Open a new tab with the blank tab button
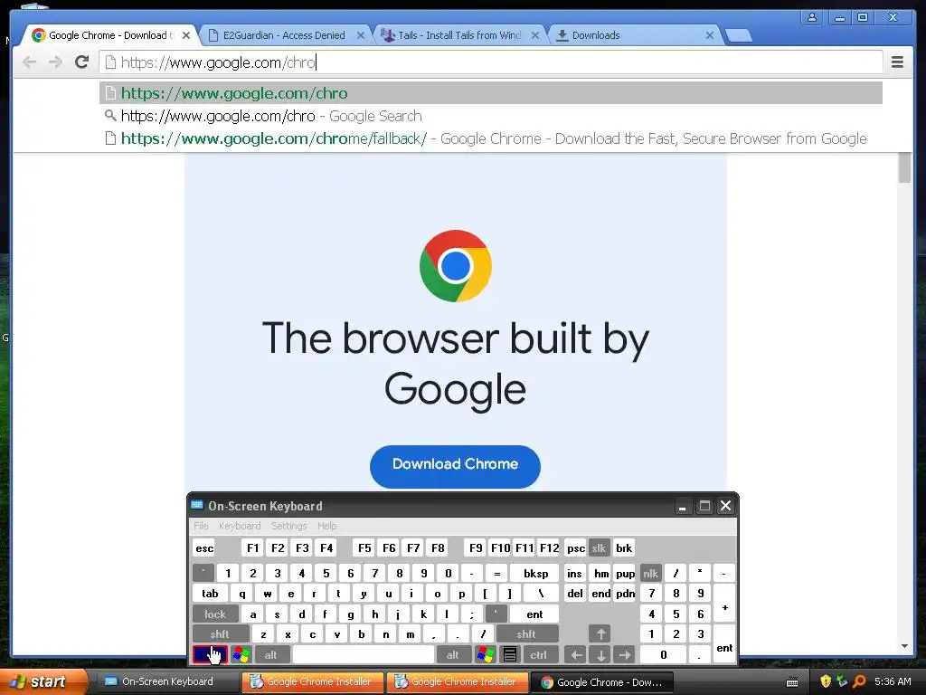 738,36
